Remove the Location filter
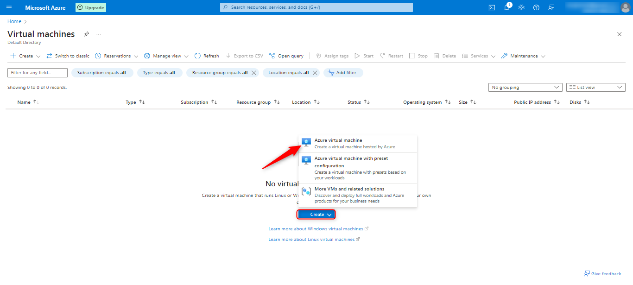Viewport: 633px width, 285px height. point(315,73)
